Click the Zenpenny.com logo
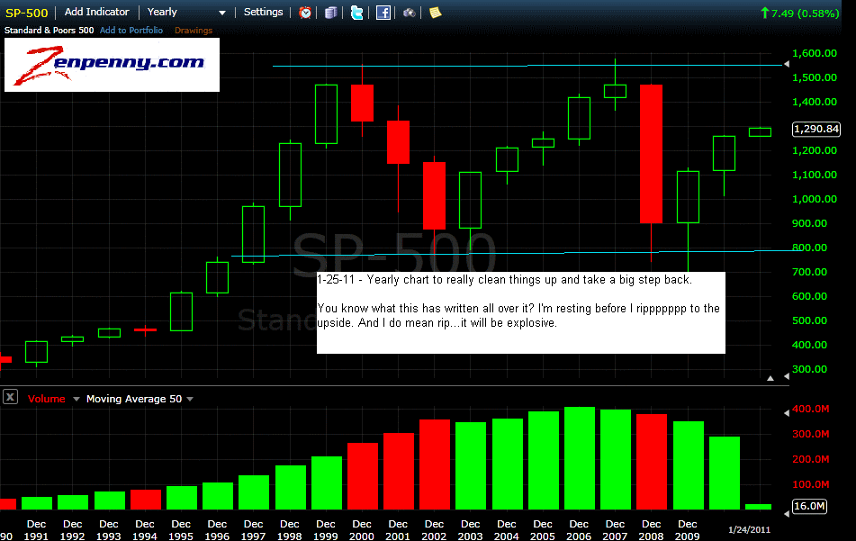This screenshot has height=541, width=856. (x=112, y=65)
